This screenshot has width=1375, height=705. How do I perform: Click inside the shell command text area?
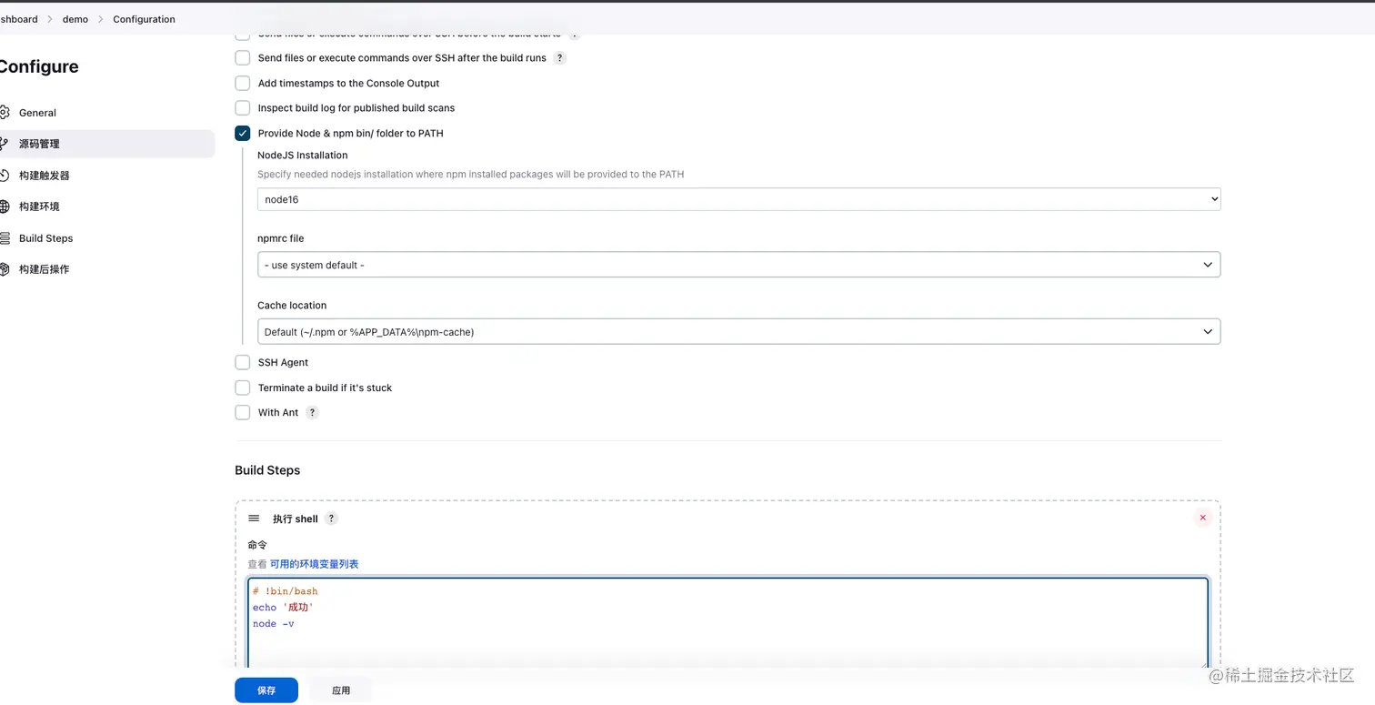pyautogui.click(x=728, y=637)
